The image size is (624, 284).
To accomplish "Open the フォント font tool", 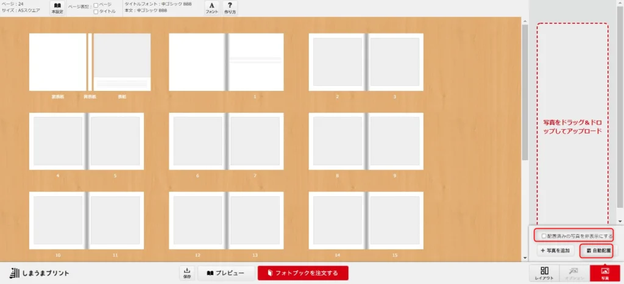I will [x=211, y=8].
